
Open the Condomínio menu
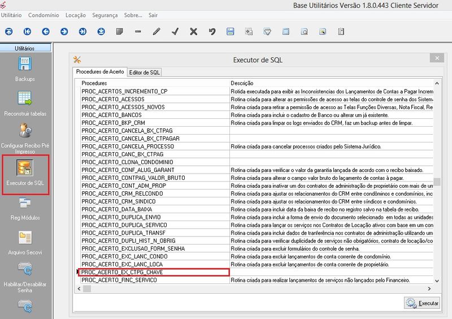coord(44,15)
